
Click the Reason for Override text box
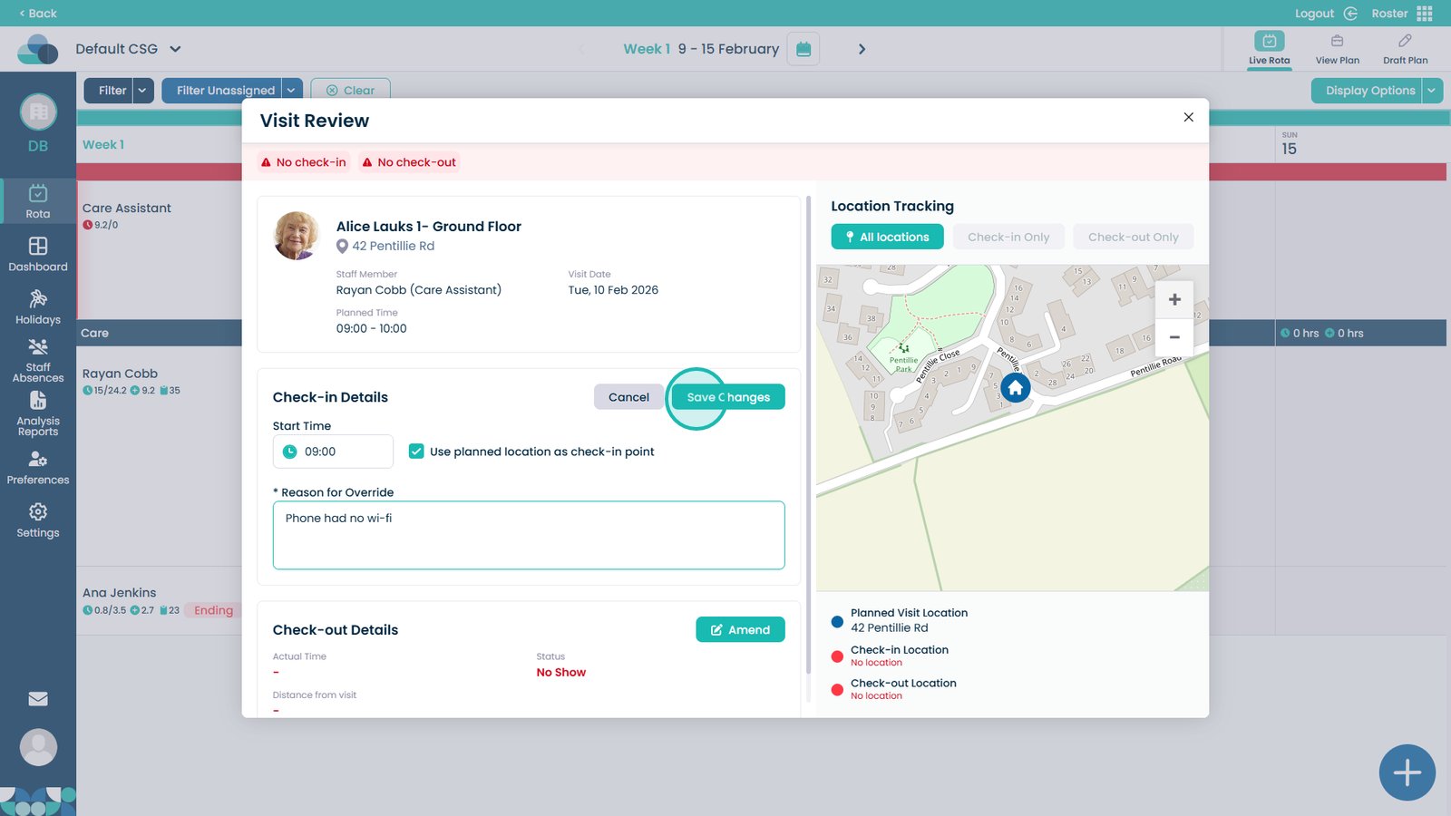(529, 535)
